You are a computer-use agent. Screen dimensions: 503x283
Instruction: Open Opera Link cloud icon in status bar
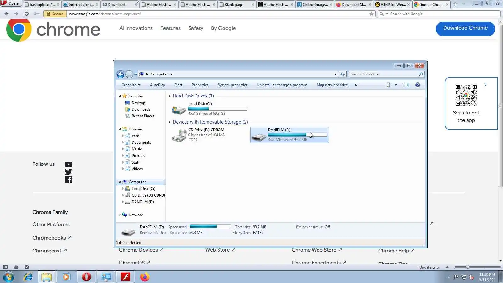(x=16, y=267)
